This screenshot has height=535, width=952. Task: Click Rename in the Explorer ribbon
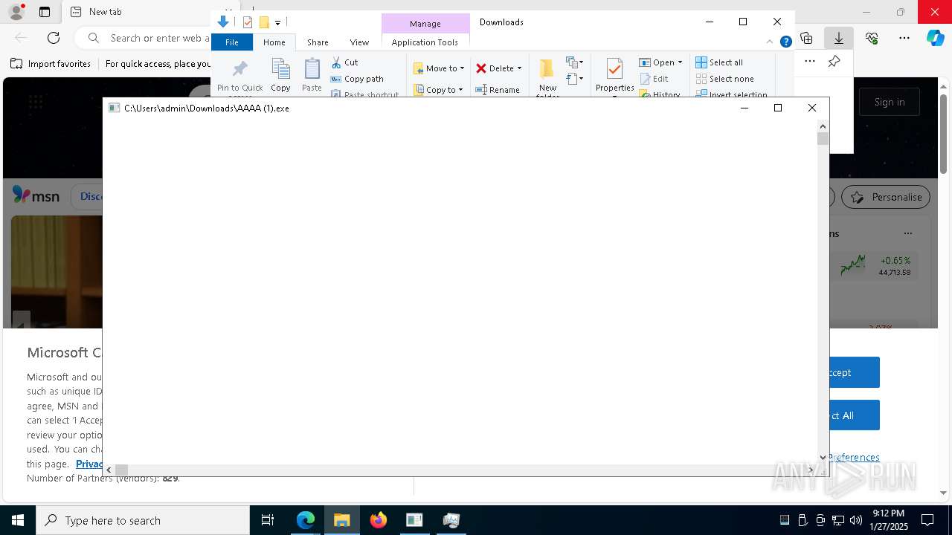498,90
